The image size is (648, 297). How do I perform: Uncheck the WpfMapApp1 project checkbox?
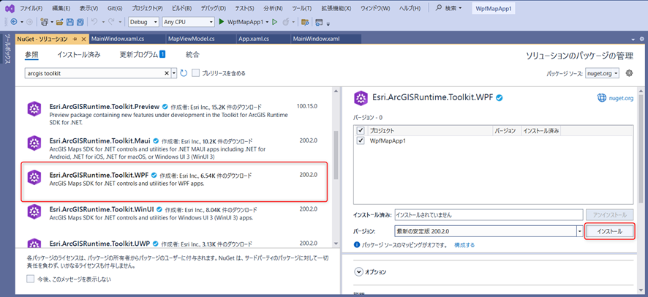coord(361,140)
